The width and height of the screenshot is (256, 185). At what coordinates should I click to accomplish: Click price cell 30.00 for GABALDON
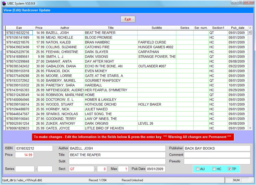[x=39, y=66]
